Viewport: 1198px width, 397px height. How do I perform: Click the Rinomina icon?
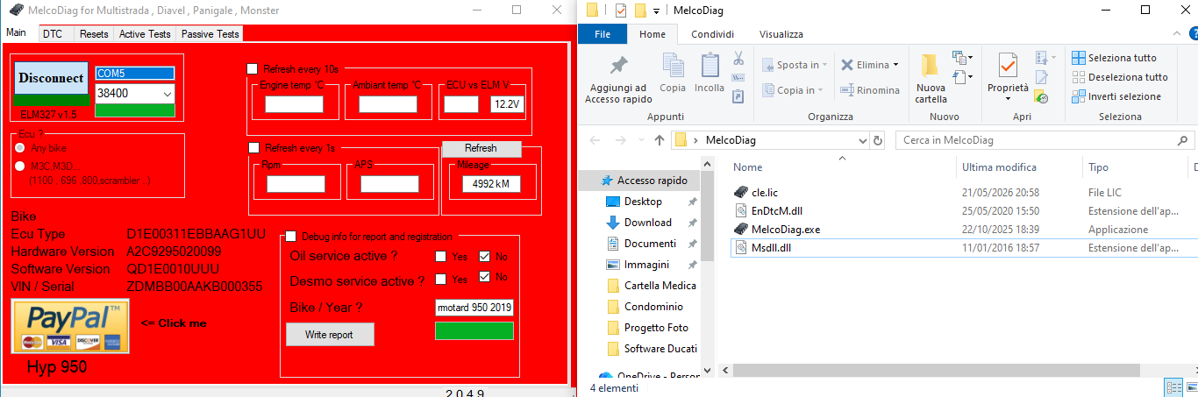[847, 89]
